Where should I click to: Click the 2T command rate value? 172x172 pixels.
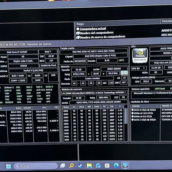click(x=124, y=78)
